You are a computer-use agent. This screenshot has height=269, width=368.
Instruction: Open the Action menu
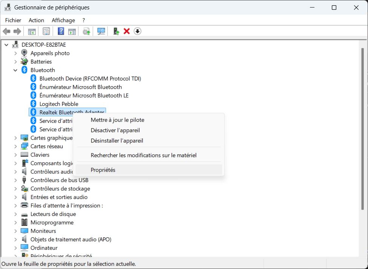pyautogui.click(x=36, y=20)
